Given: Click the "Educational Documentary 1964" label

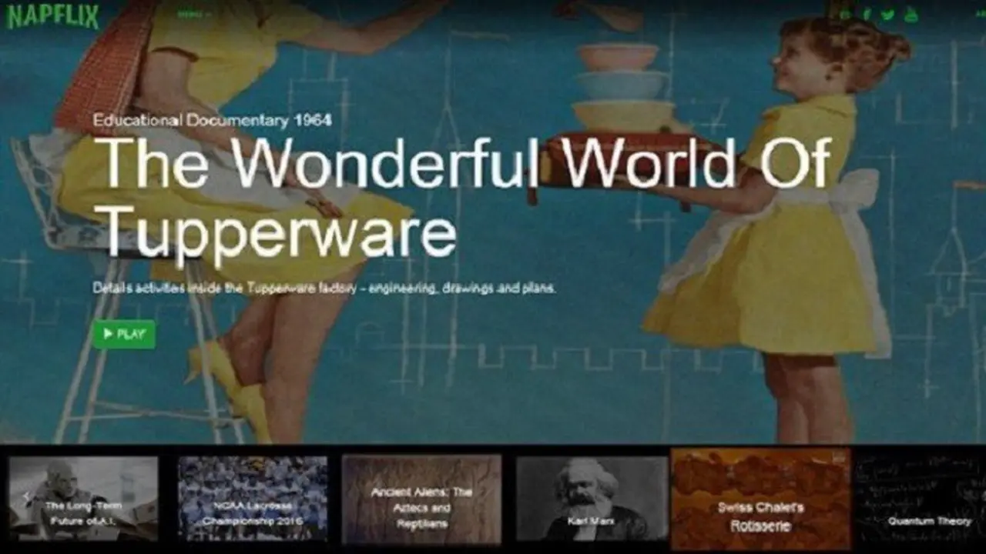Looking at the screenshot, I should tap(213, 120).
